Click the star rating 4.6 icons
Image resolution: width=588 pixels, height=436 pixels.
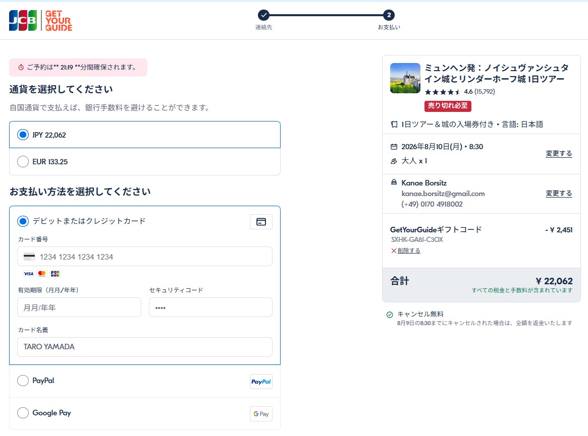(442, 92)
